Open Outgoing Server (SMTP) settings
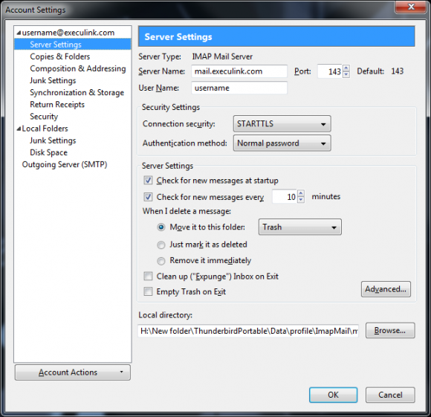Screen dimensions: 431x417 tap(65, 164)
